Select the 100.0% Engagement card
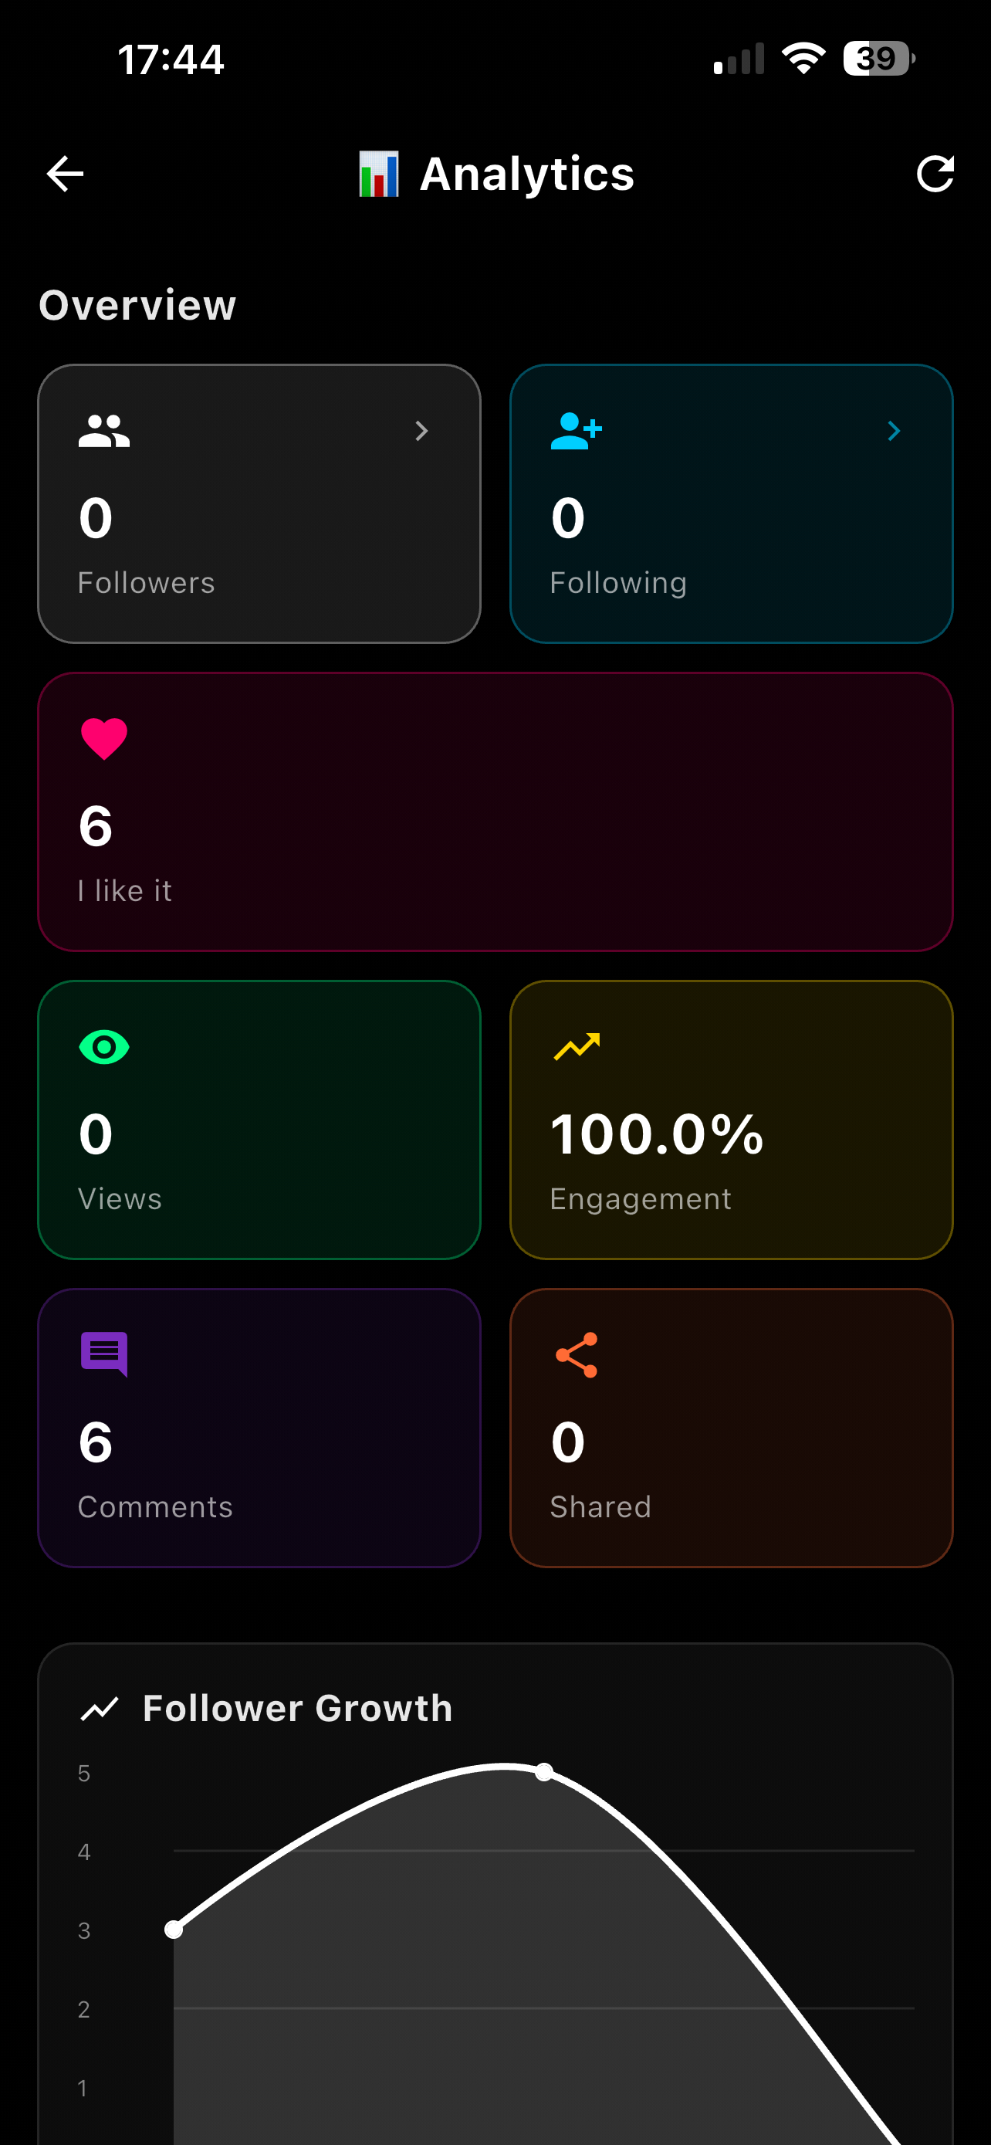This screenshot has height=2145, width=991. (732, 1119)
